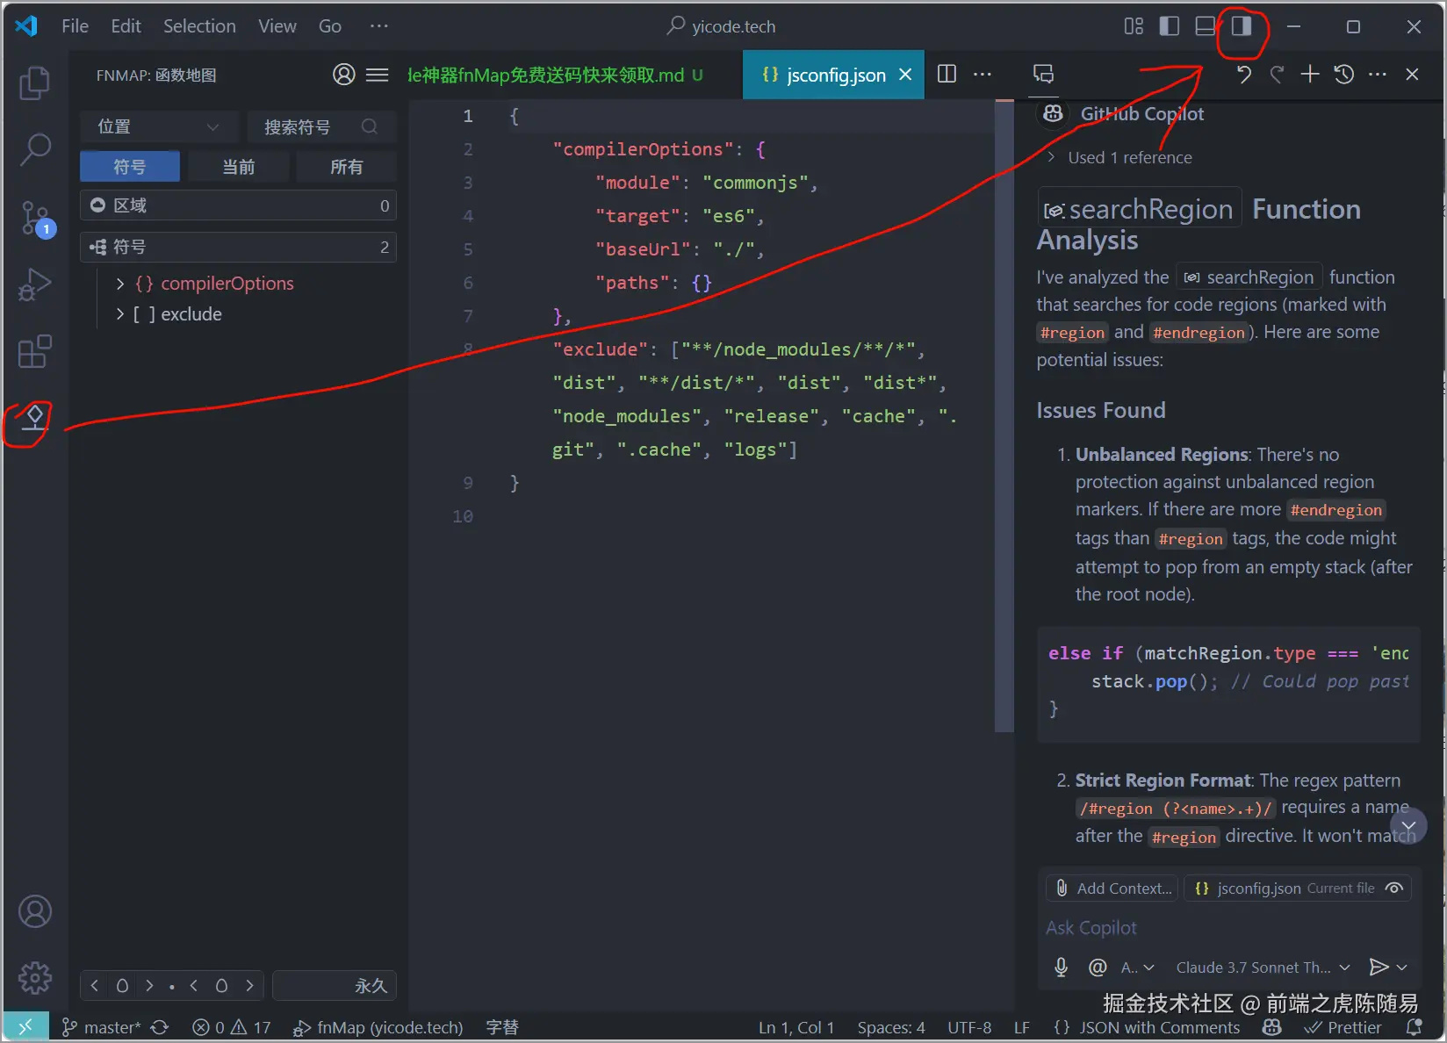The width and height of the screenshot is (1447, 1043).
Task: Open the chat mode dropdown beside @
Action: 1138,967
